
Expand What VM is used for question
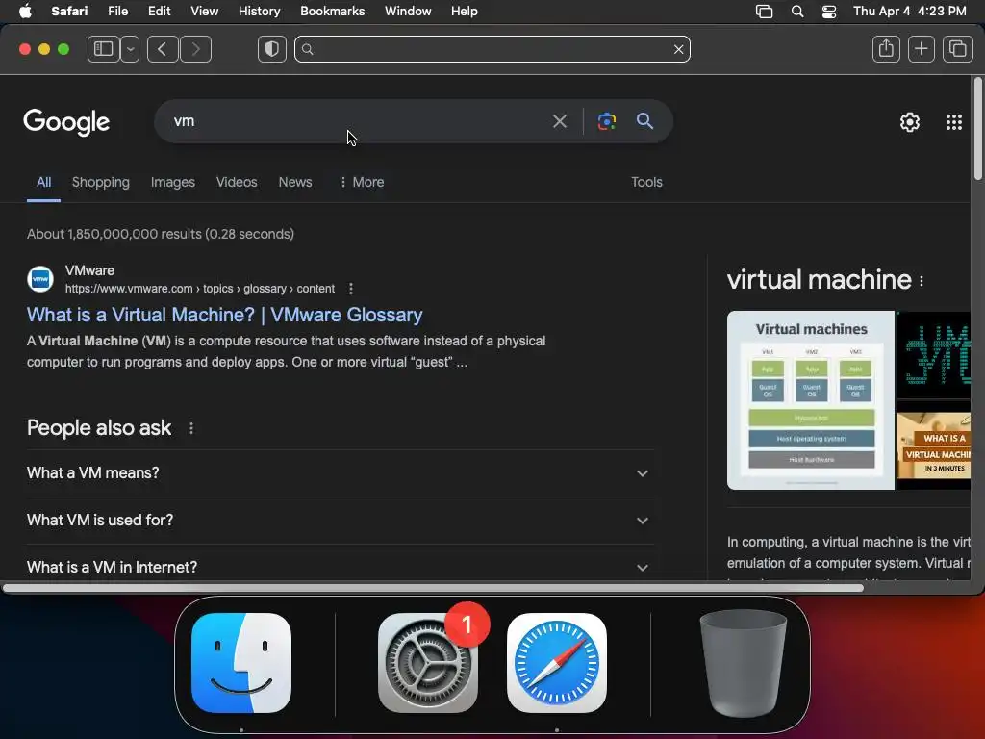point(340,521)
